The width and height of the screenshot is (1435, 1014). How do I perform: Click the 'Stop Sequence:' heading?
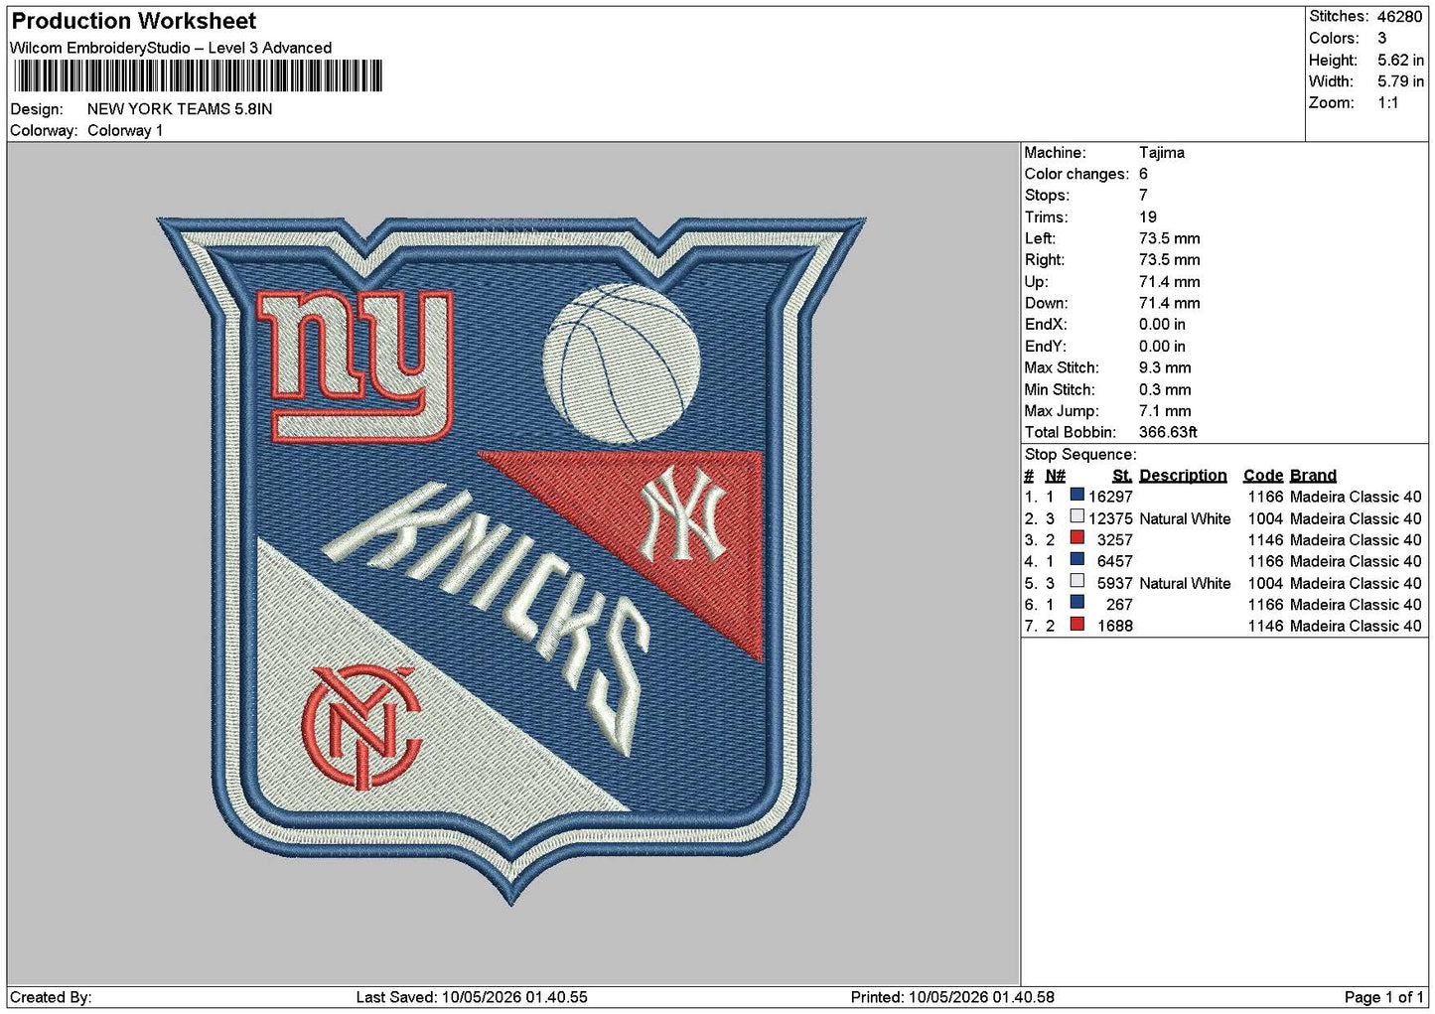pyautogui.click(x=1080, y=454)
